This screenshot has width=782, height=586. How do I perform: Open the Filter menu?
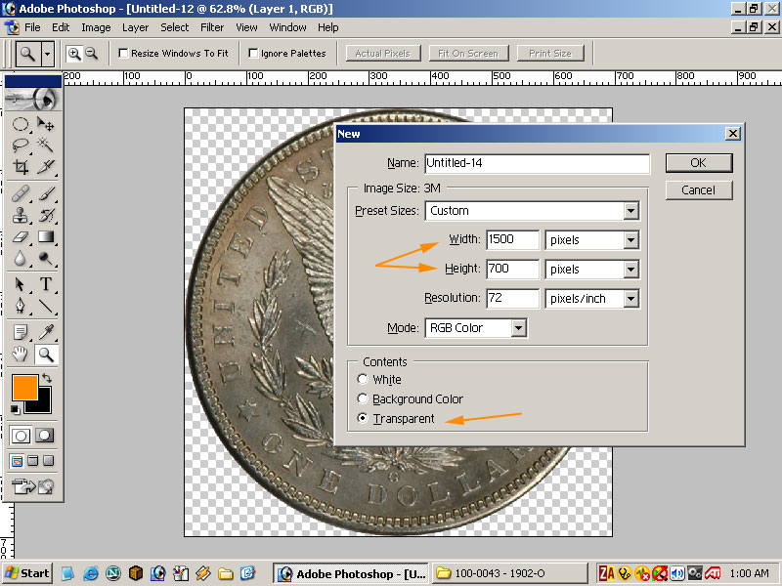tap(212, 27)
